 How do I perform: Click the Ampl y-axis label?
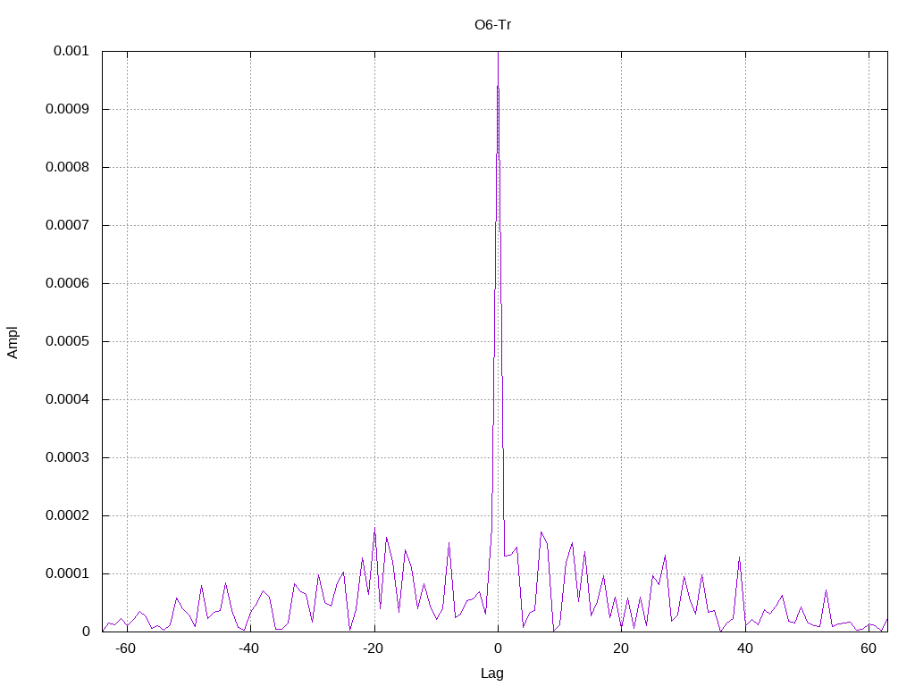pyautogui.click(x=13, y=342)
